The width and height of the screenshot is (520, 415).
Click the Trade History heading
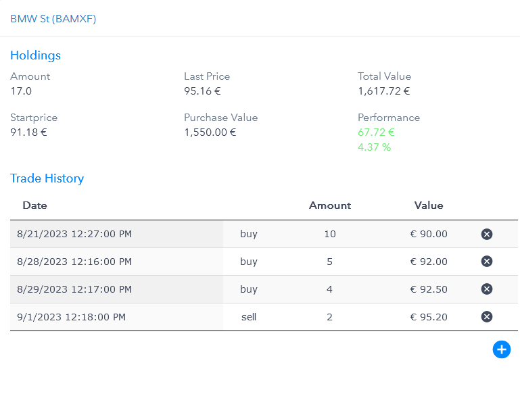coord(47,178)
